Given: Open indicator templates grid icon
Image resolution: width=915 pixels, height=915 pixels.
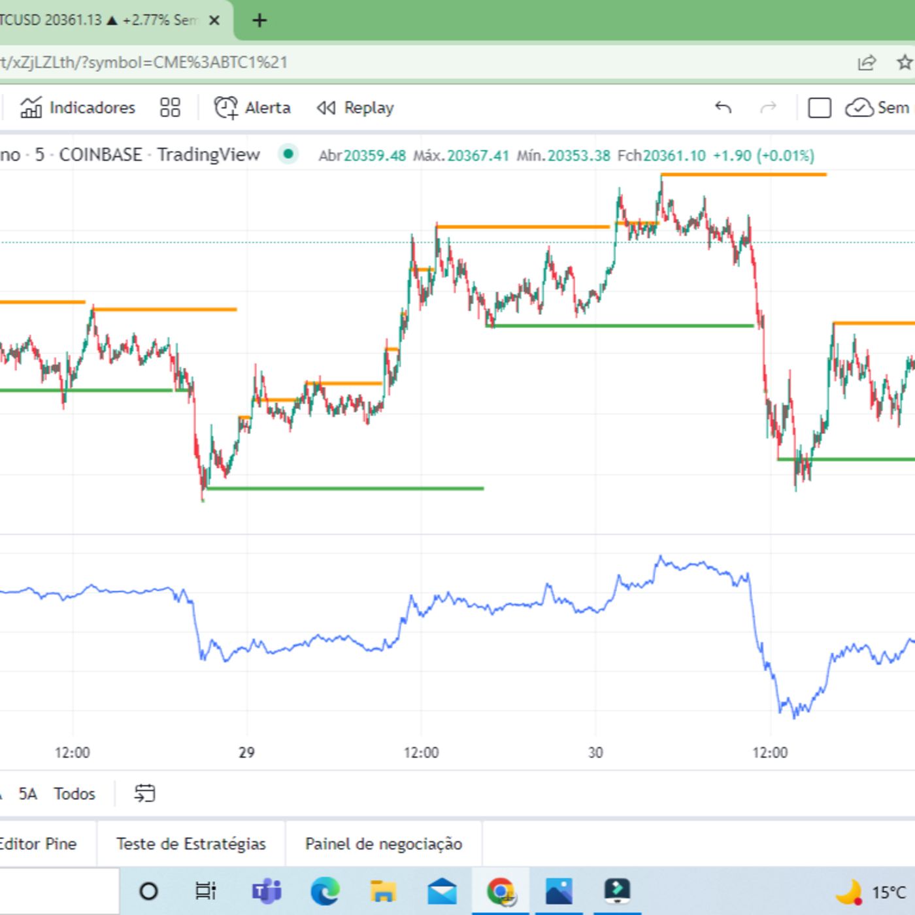Looking at the screenshot, I should click(x=170, y=108).
